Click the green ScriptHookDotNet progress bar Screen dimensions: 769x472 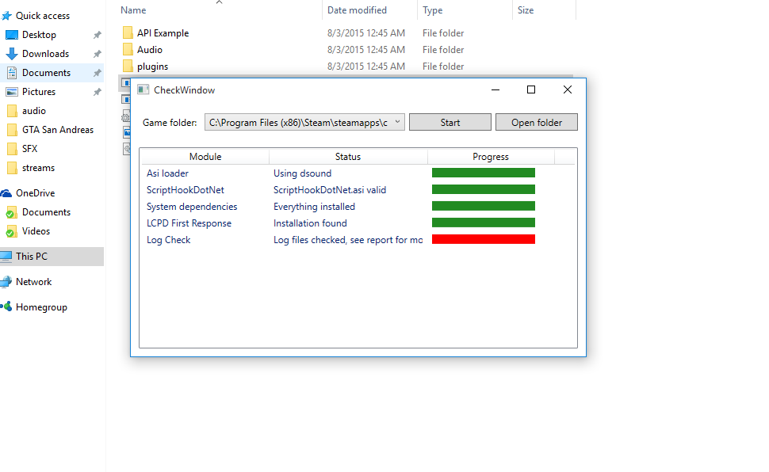483,189
